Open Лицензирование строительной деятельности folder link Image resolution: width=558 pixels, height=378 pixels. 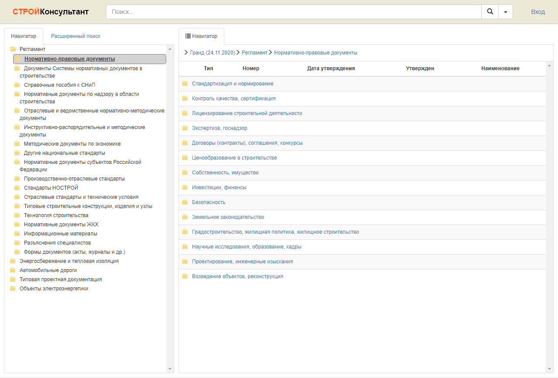[x=247, y=113]
